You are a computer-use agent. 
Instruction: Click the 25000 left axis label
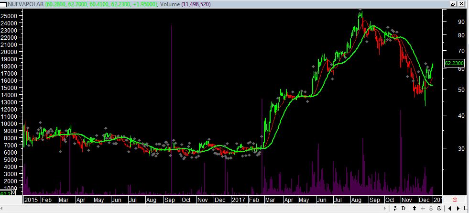pyautogui.click(x=8, y=16)
